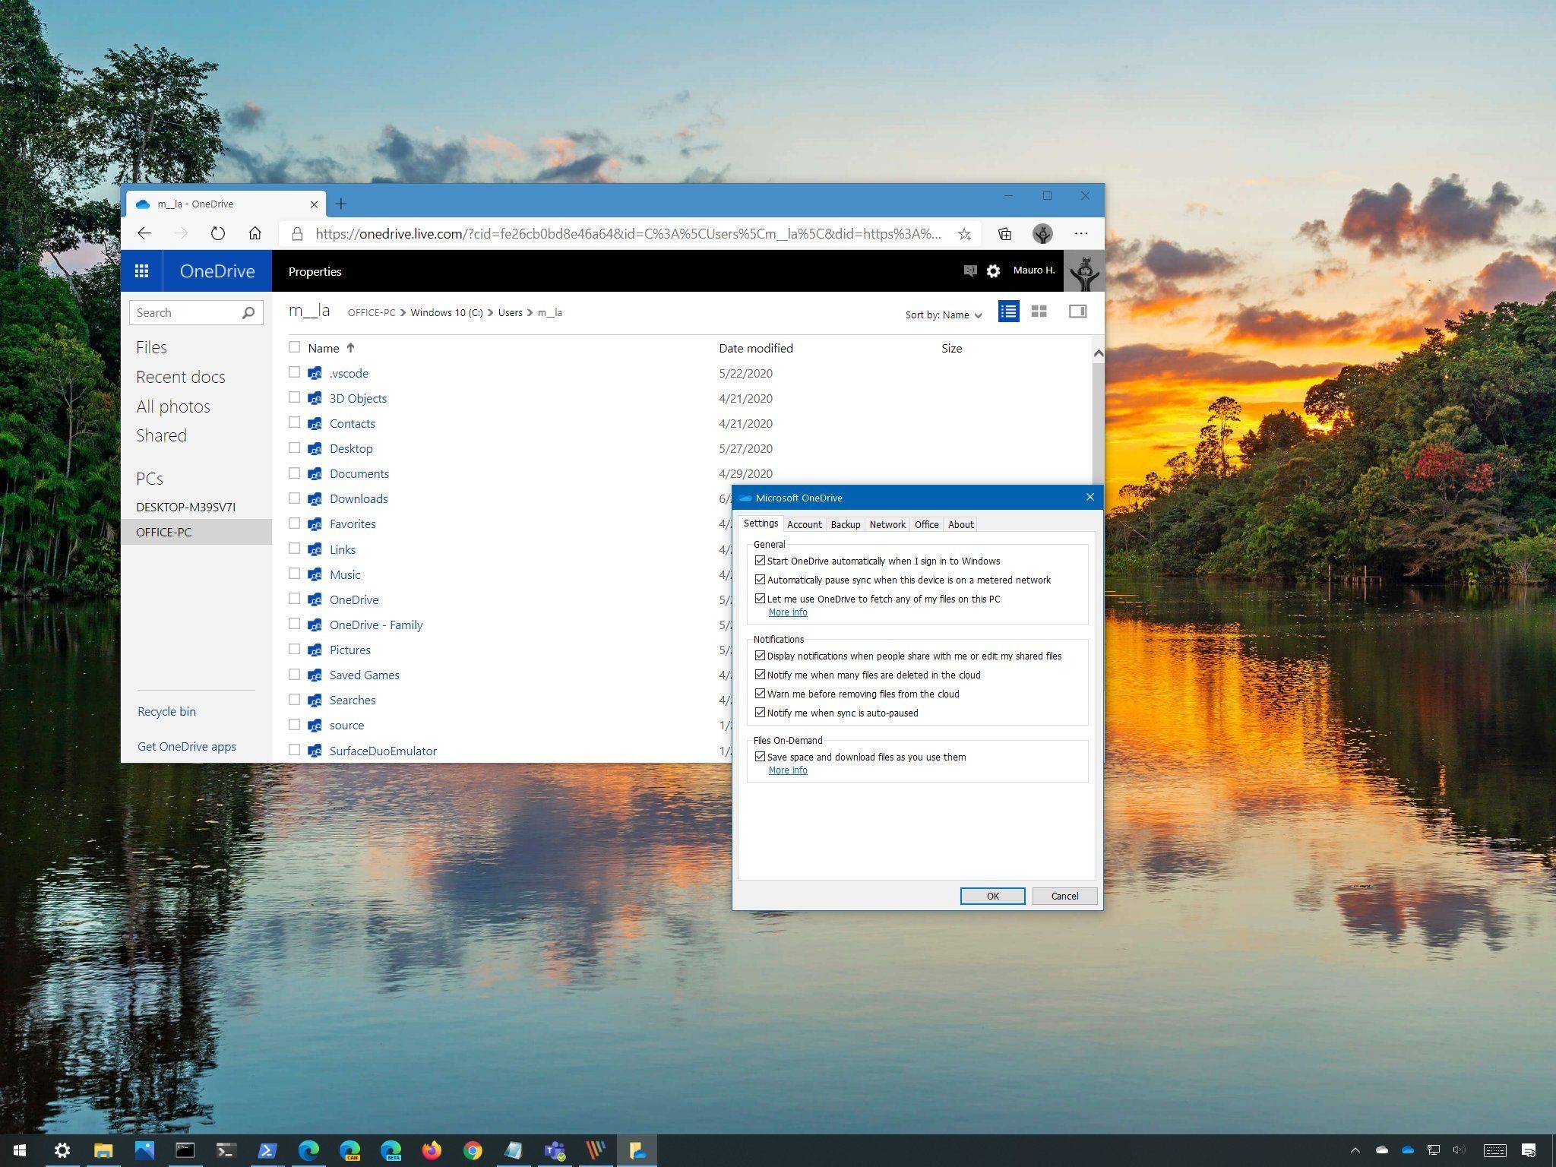This screenshot has height=1167, width=1556.
Task: Toggle Save space and download files checkbox
Action: pos(760,757)
